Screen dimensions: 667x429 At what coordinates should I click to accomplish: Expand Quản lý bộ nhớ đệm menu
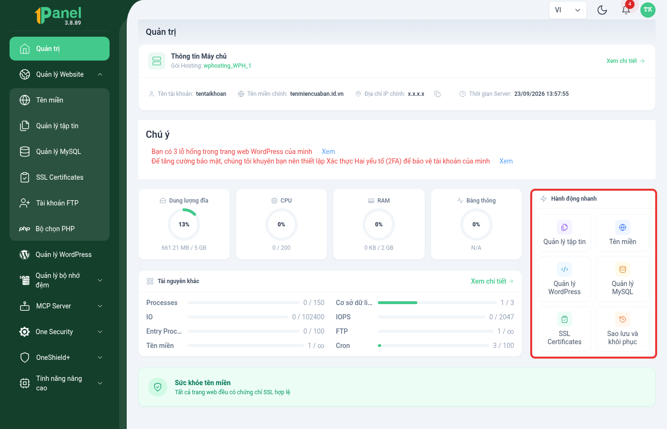tap(60, 280)
